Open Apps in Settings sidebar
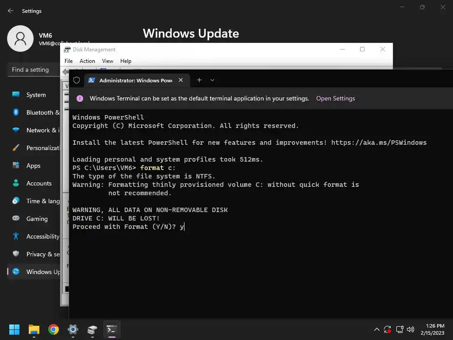Image resolution: width=453 pixels, height=340 pixels. [34, 166]
